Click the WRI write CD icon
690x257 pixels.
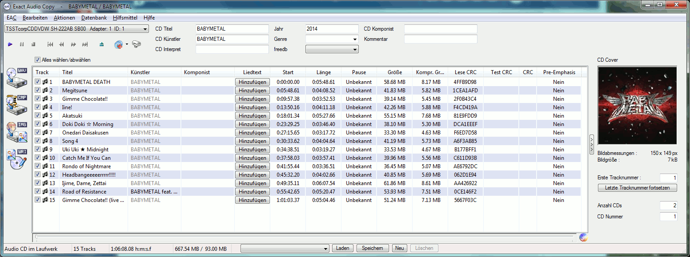(x=17, y=160)
